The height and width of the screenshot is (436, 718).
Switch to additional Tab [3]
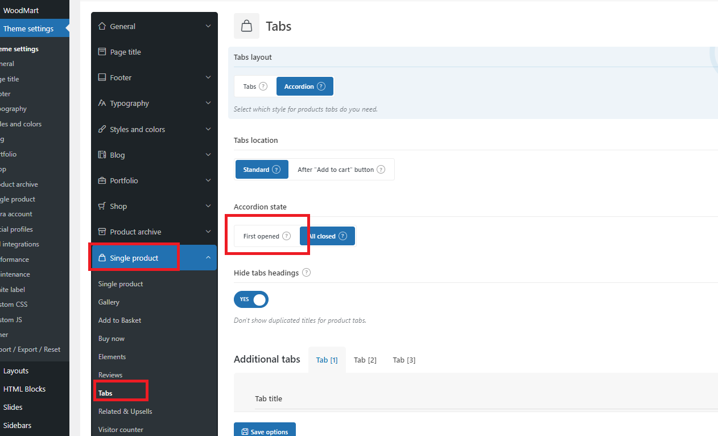[404, 360]
